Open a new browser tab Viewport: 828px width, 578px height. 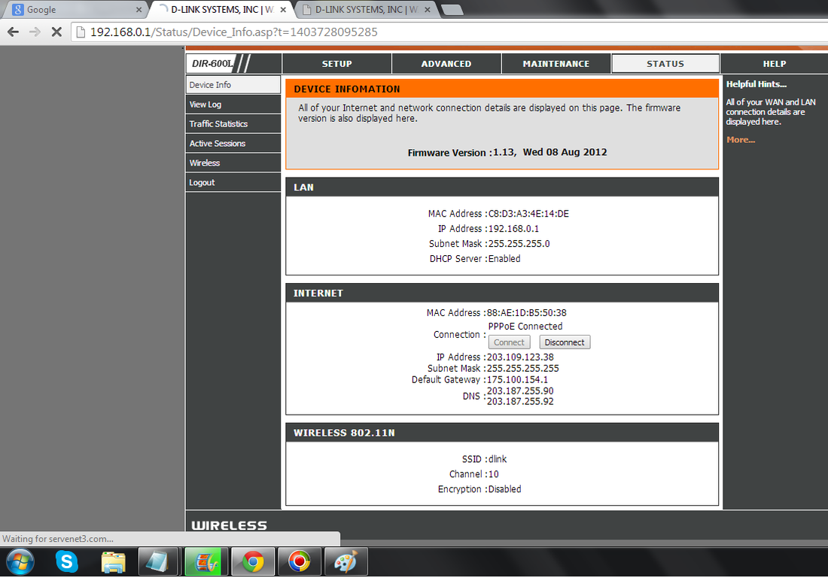point(452,10)
